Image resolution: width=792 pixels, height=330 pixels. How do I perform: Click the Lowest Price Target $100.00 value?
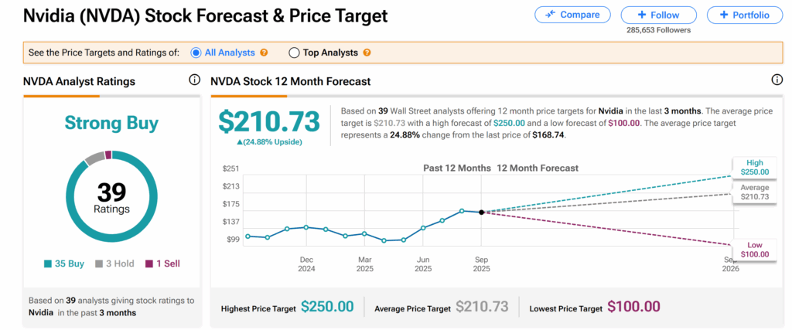point(633,308)
